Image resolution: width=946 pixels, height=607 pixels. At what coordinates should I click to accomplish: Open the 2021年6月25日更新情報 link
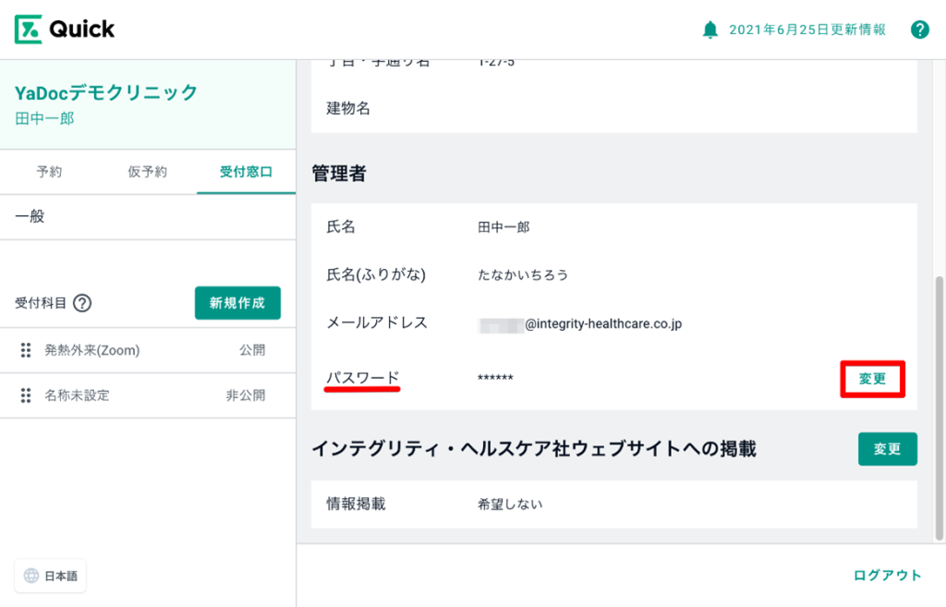coord(807,30)
